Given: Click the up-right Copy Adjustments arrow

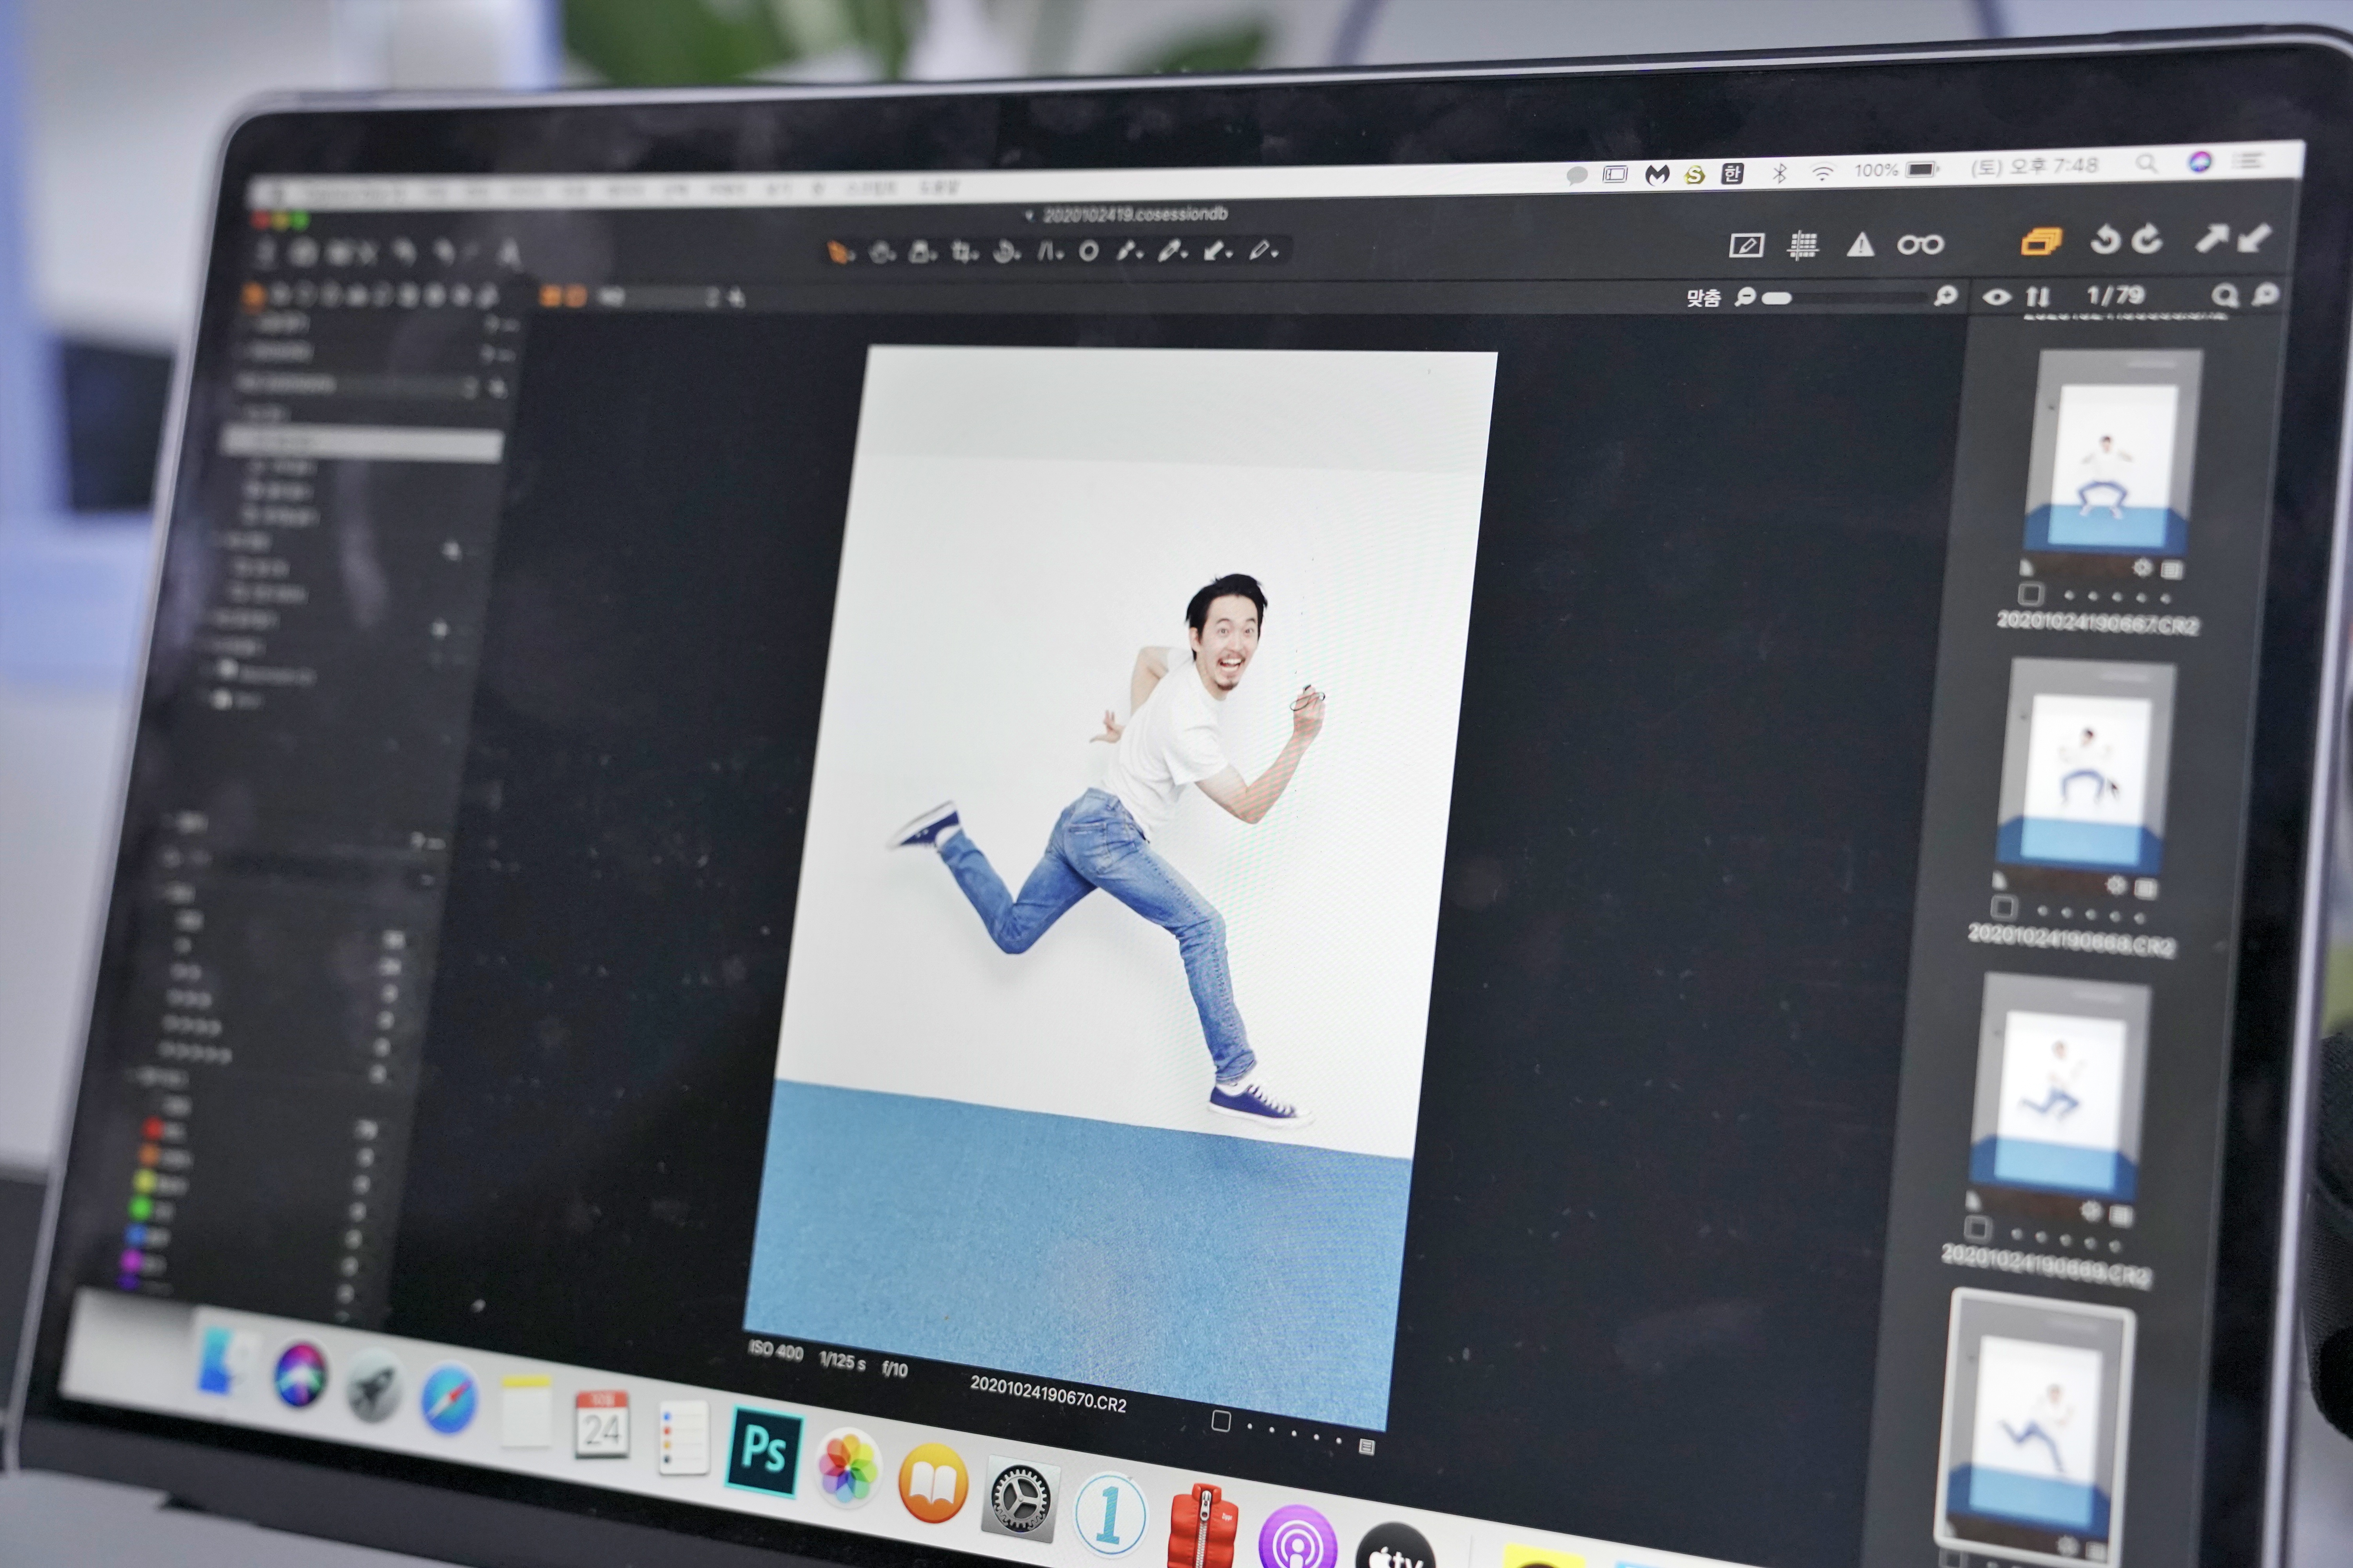Looking at the screenshot, I should [2211, 238].
